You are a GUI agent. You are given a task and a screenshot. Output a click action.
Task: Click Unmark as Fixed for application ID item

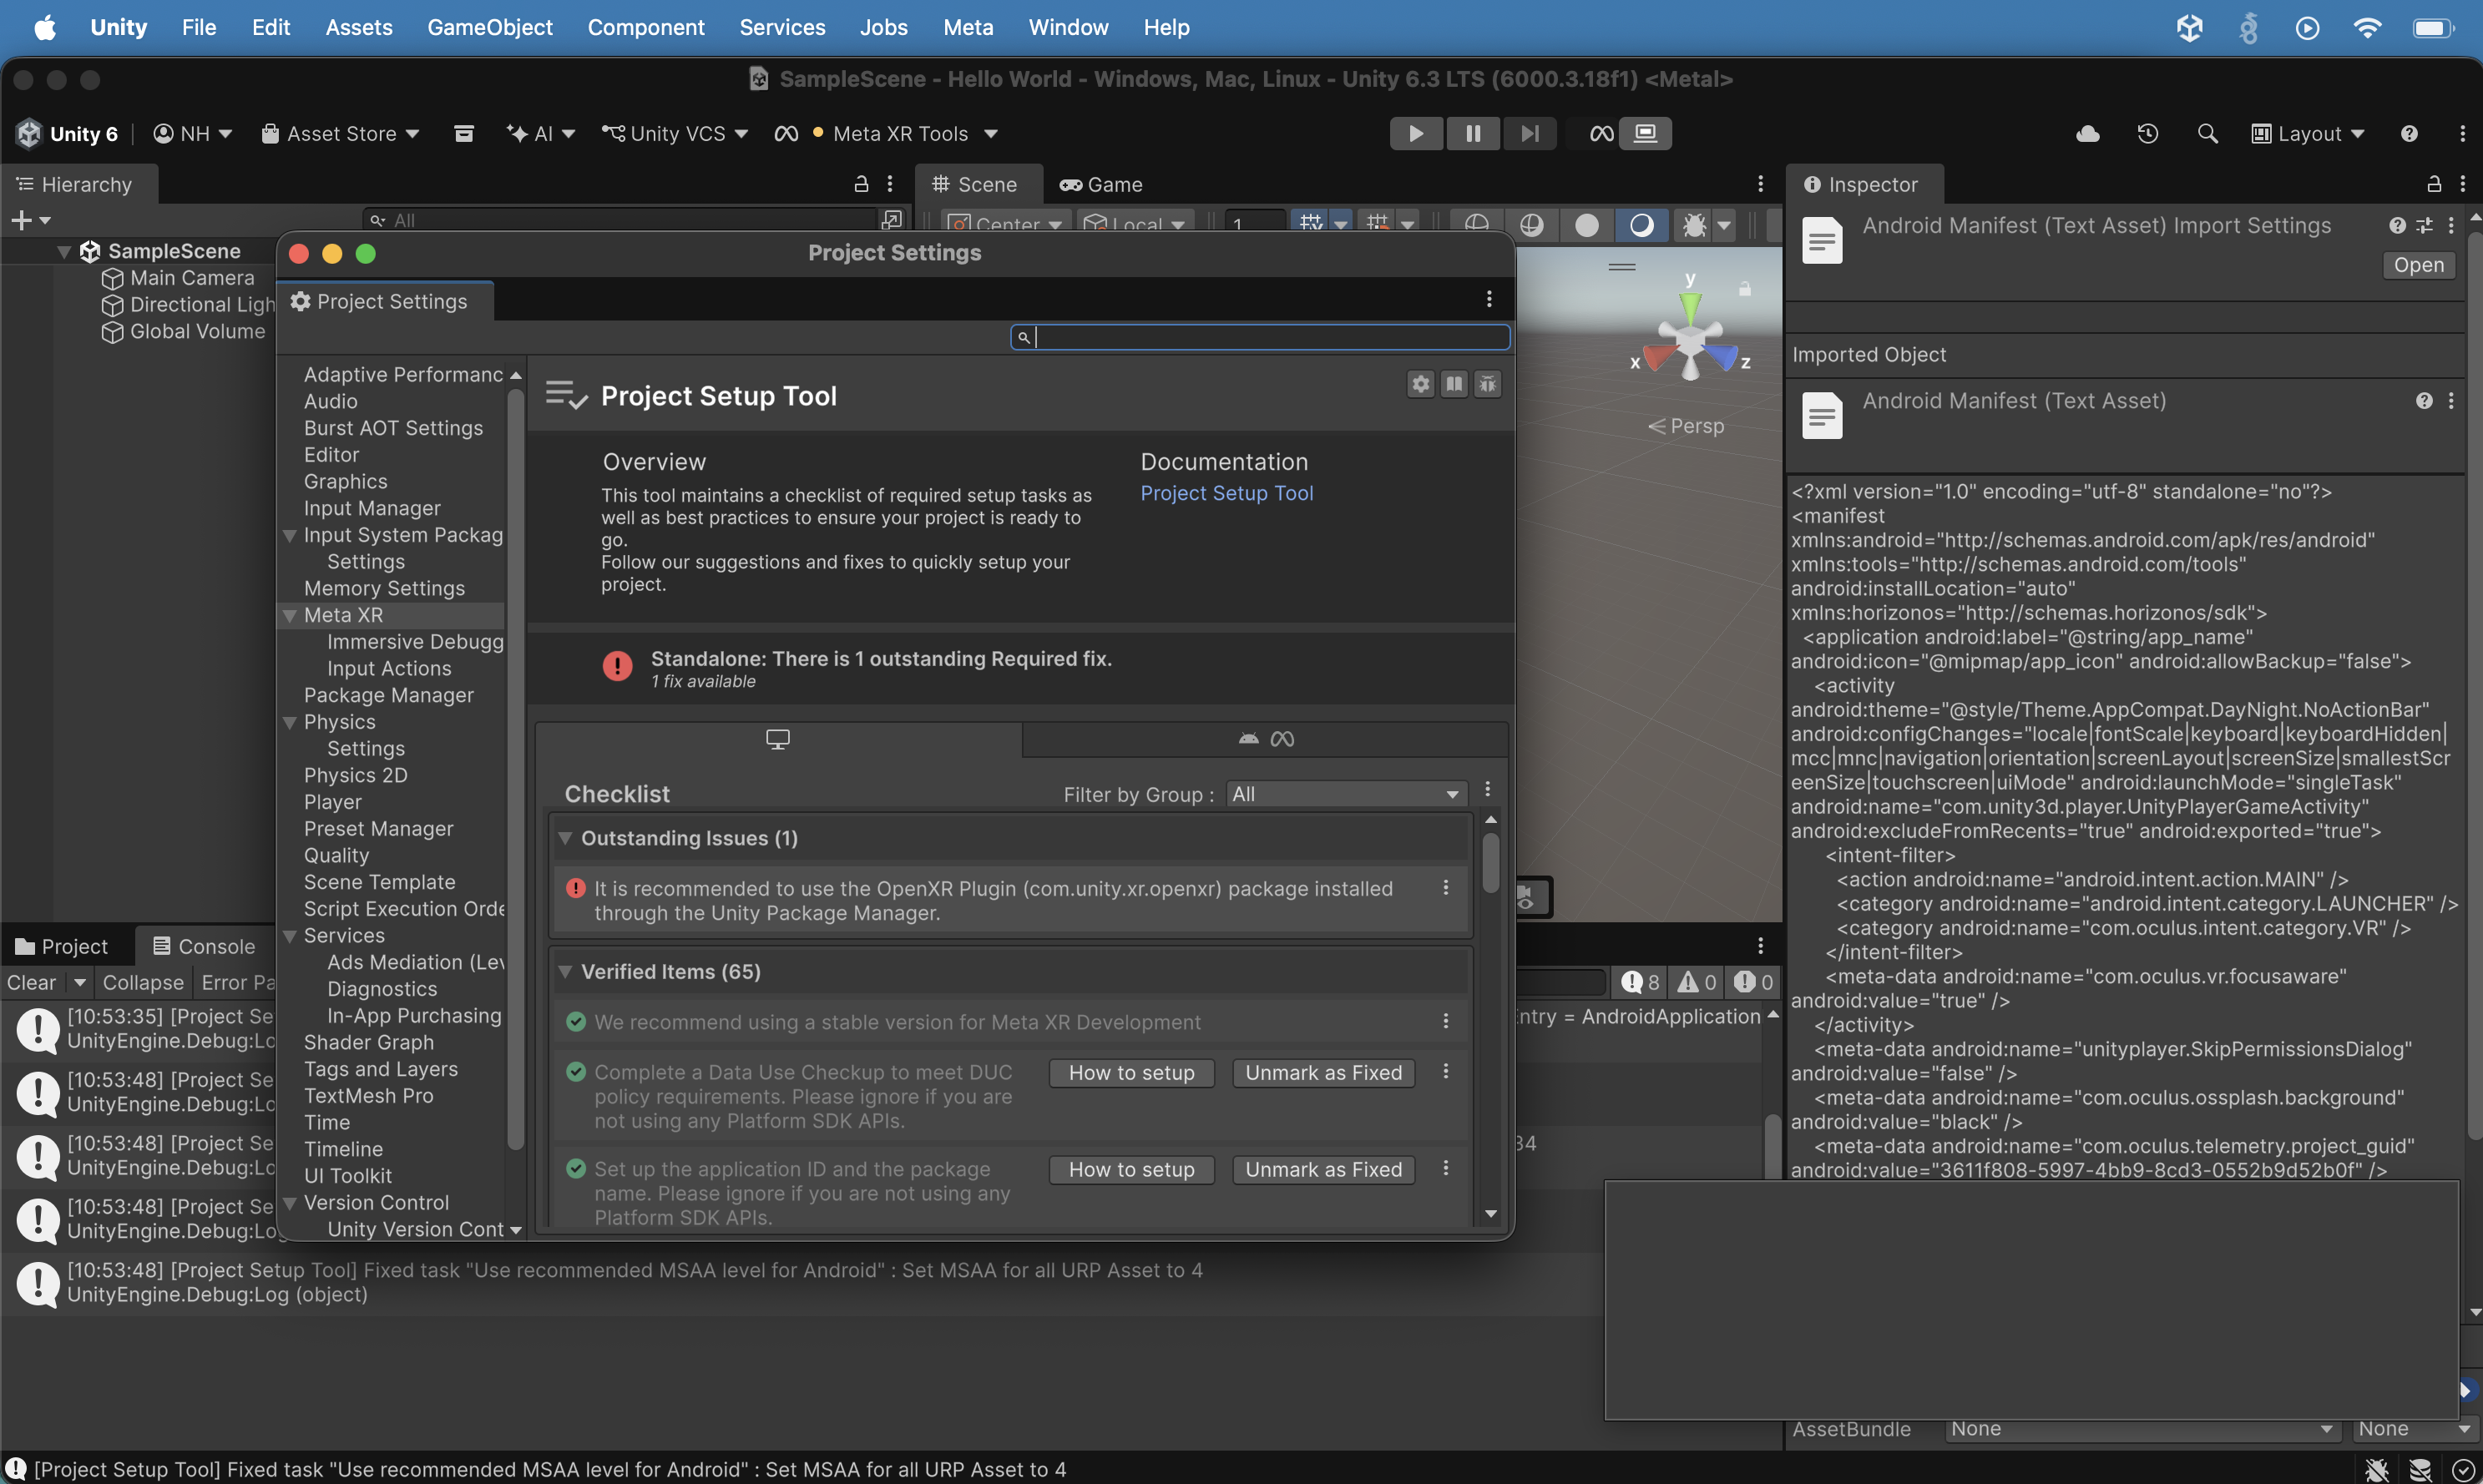click(1323, 1170)
